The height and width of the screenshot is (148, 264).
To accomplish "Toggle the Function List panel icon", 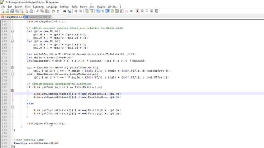I will [x=122, y=11].
